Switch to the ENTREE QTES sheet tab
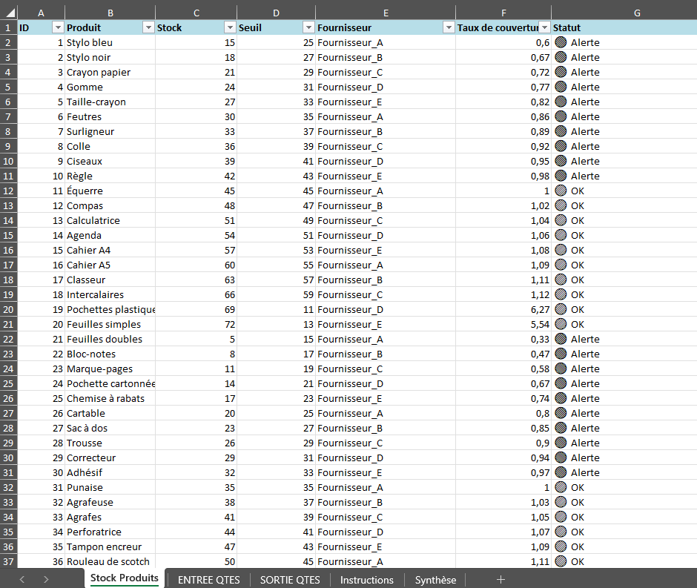 (208, 580)
